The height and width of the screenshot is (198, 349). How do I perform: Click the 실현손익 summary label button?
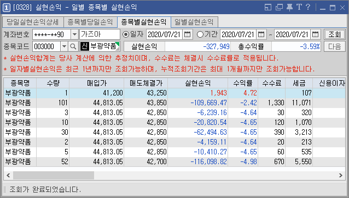144,46
